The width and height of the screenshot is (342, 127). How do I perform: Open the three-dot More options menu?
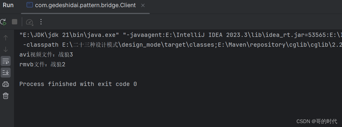click(x=41, y=22)
